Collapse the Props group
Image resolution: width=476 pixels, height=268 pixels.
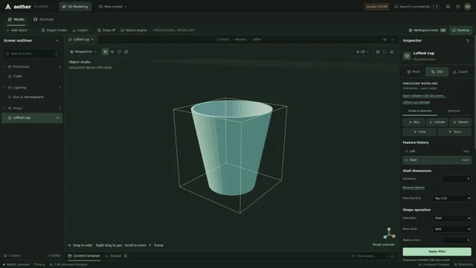[x=5, y=109]
